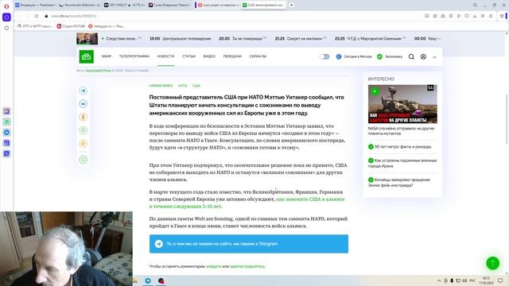
Task: Click the 'зарегистрируйтесь' link
Action: pos(247,267)
